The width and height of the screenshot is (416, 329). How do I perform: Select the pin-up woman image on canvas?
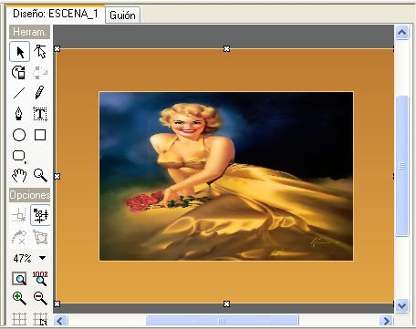pos(226,176)
